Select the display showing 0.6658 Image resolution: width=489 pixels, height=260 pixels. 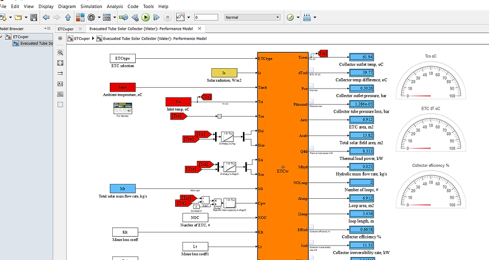coord(361,230)
